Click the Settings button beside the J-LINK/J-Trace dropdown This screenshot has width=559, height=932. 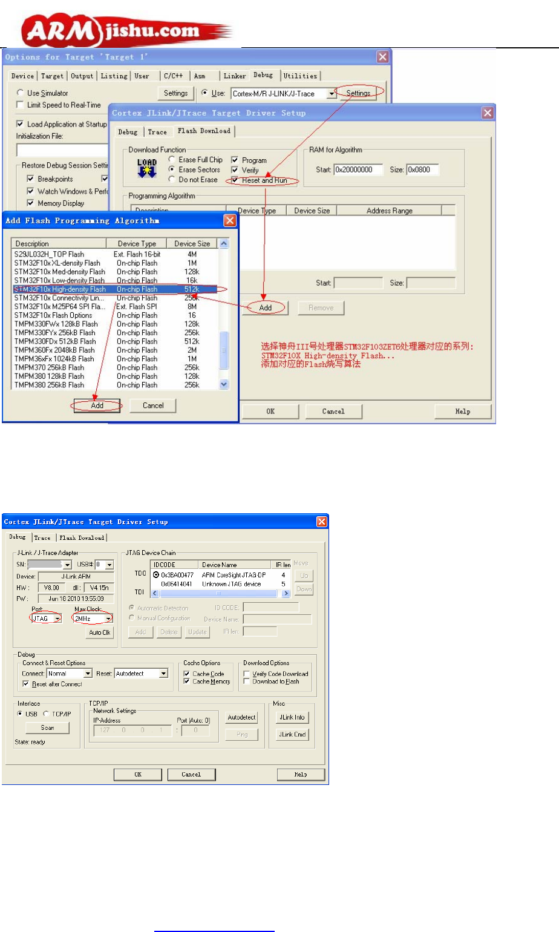pyautogui.click(x=358, y=93)
